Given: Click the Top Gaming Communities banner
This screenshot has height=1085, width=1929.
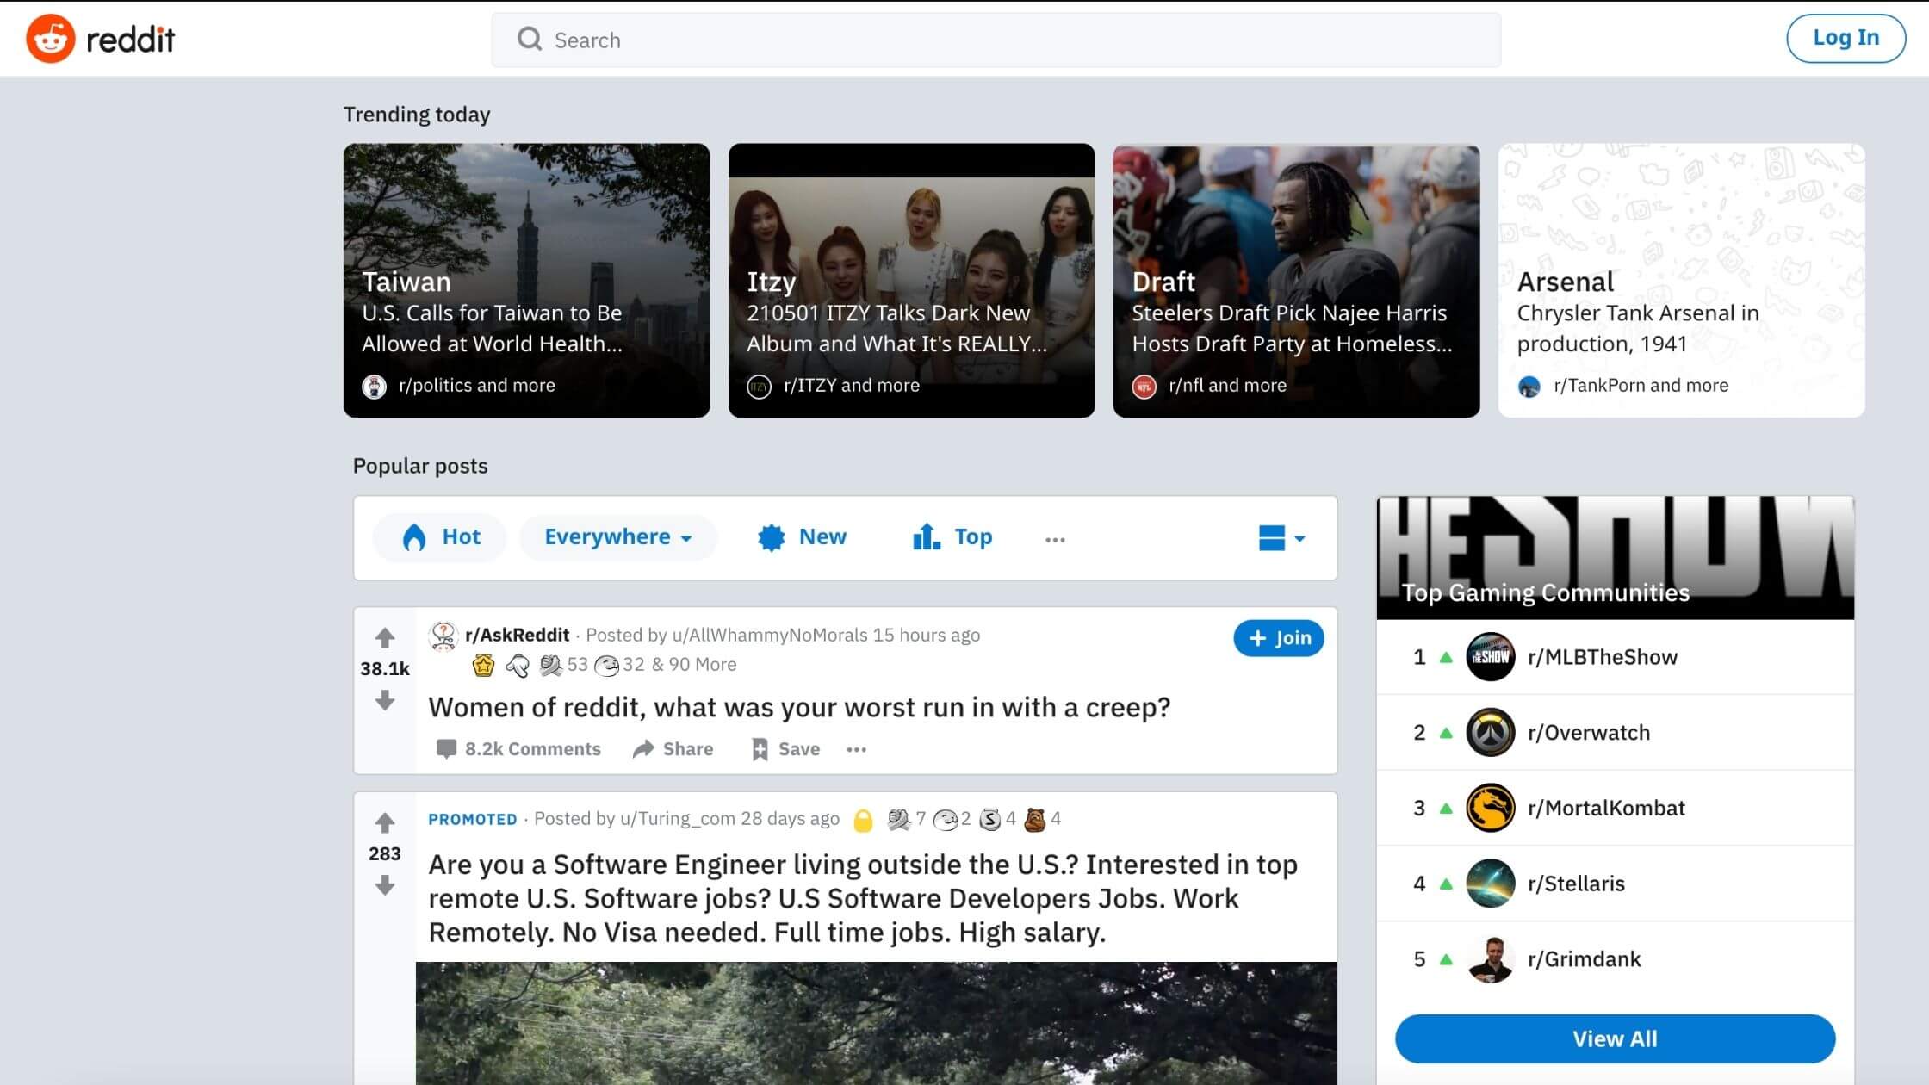Looking at the screenshot, I should (1615, 557).
